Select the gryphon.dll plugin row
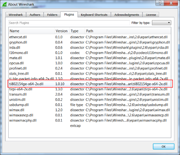180x155 pixels. click(90, 42)
